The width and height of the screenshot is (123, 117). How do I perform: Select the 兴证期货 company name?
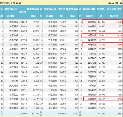(53, 95)
